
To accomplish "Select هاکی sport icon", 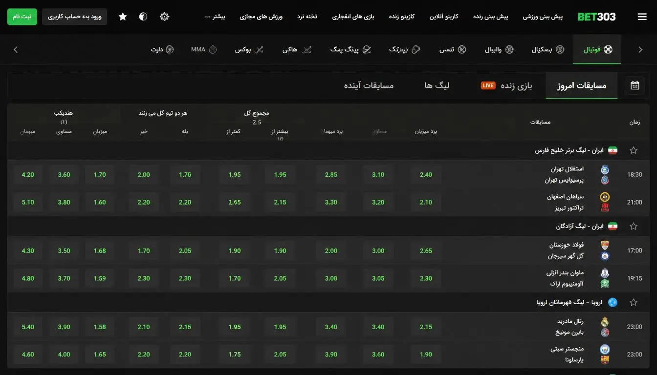I will click(297, 49).
